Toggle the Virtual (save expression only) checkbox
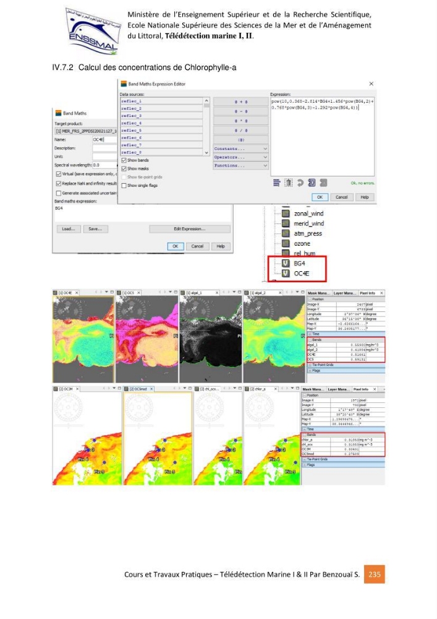This screenshot has width=437, height=619. pyautogui.click(x=58, y=174)
